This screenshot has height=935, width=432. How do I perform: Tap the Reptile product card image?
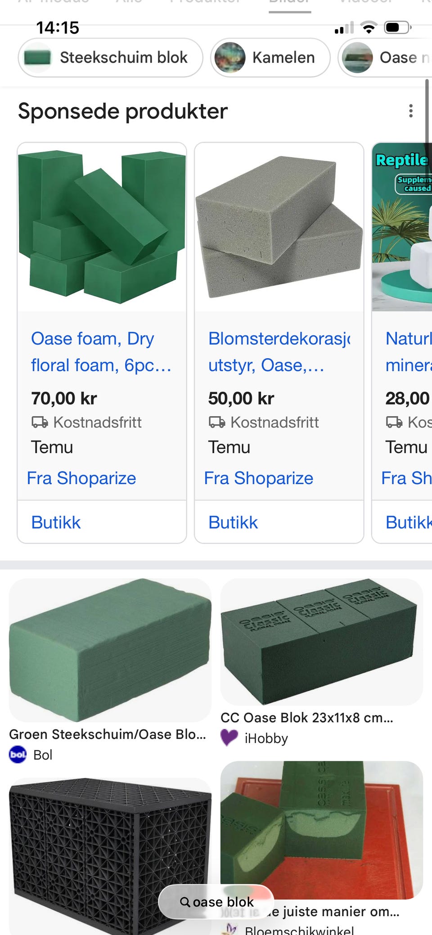pyautogui.click(x=402, y=227)
